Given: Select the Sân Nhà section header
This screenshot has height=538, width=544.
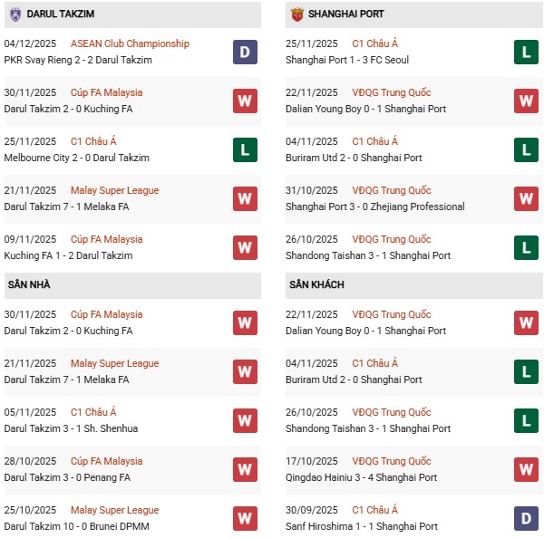Looking at the screenshot, I should [29, 284].
